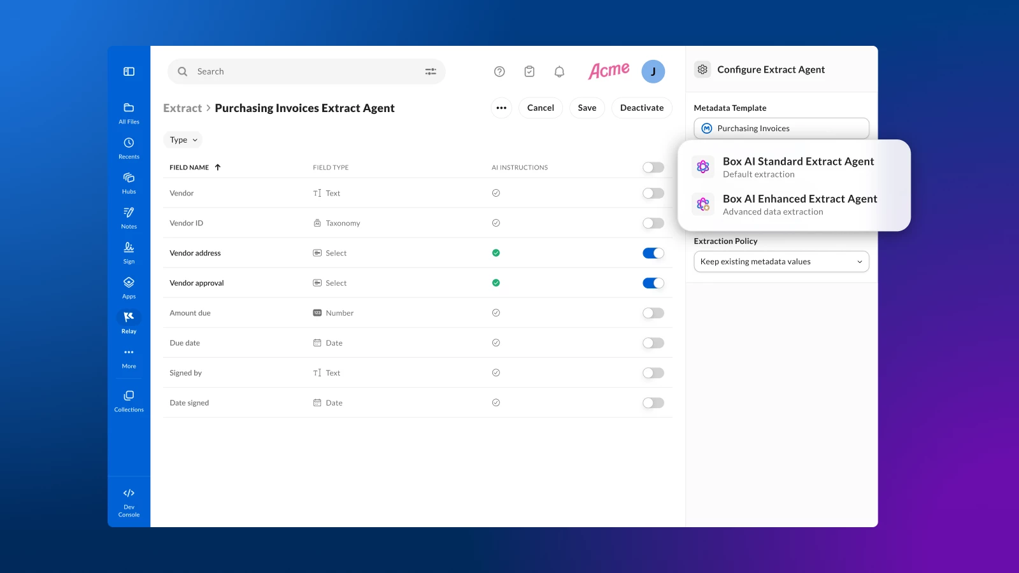Viewport: 1019px width, 573px height.
Task: Enable the Vendor field toggle
Action: tap(653, 193)
